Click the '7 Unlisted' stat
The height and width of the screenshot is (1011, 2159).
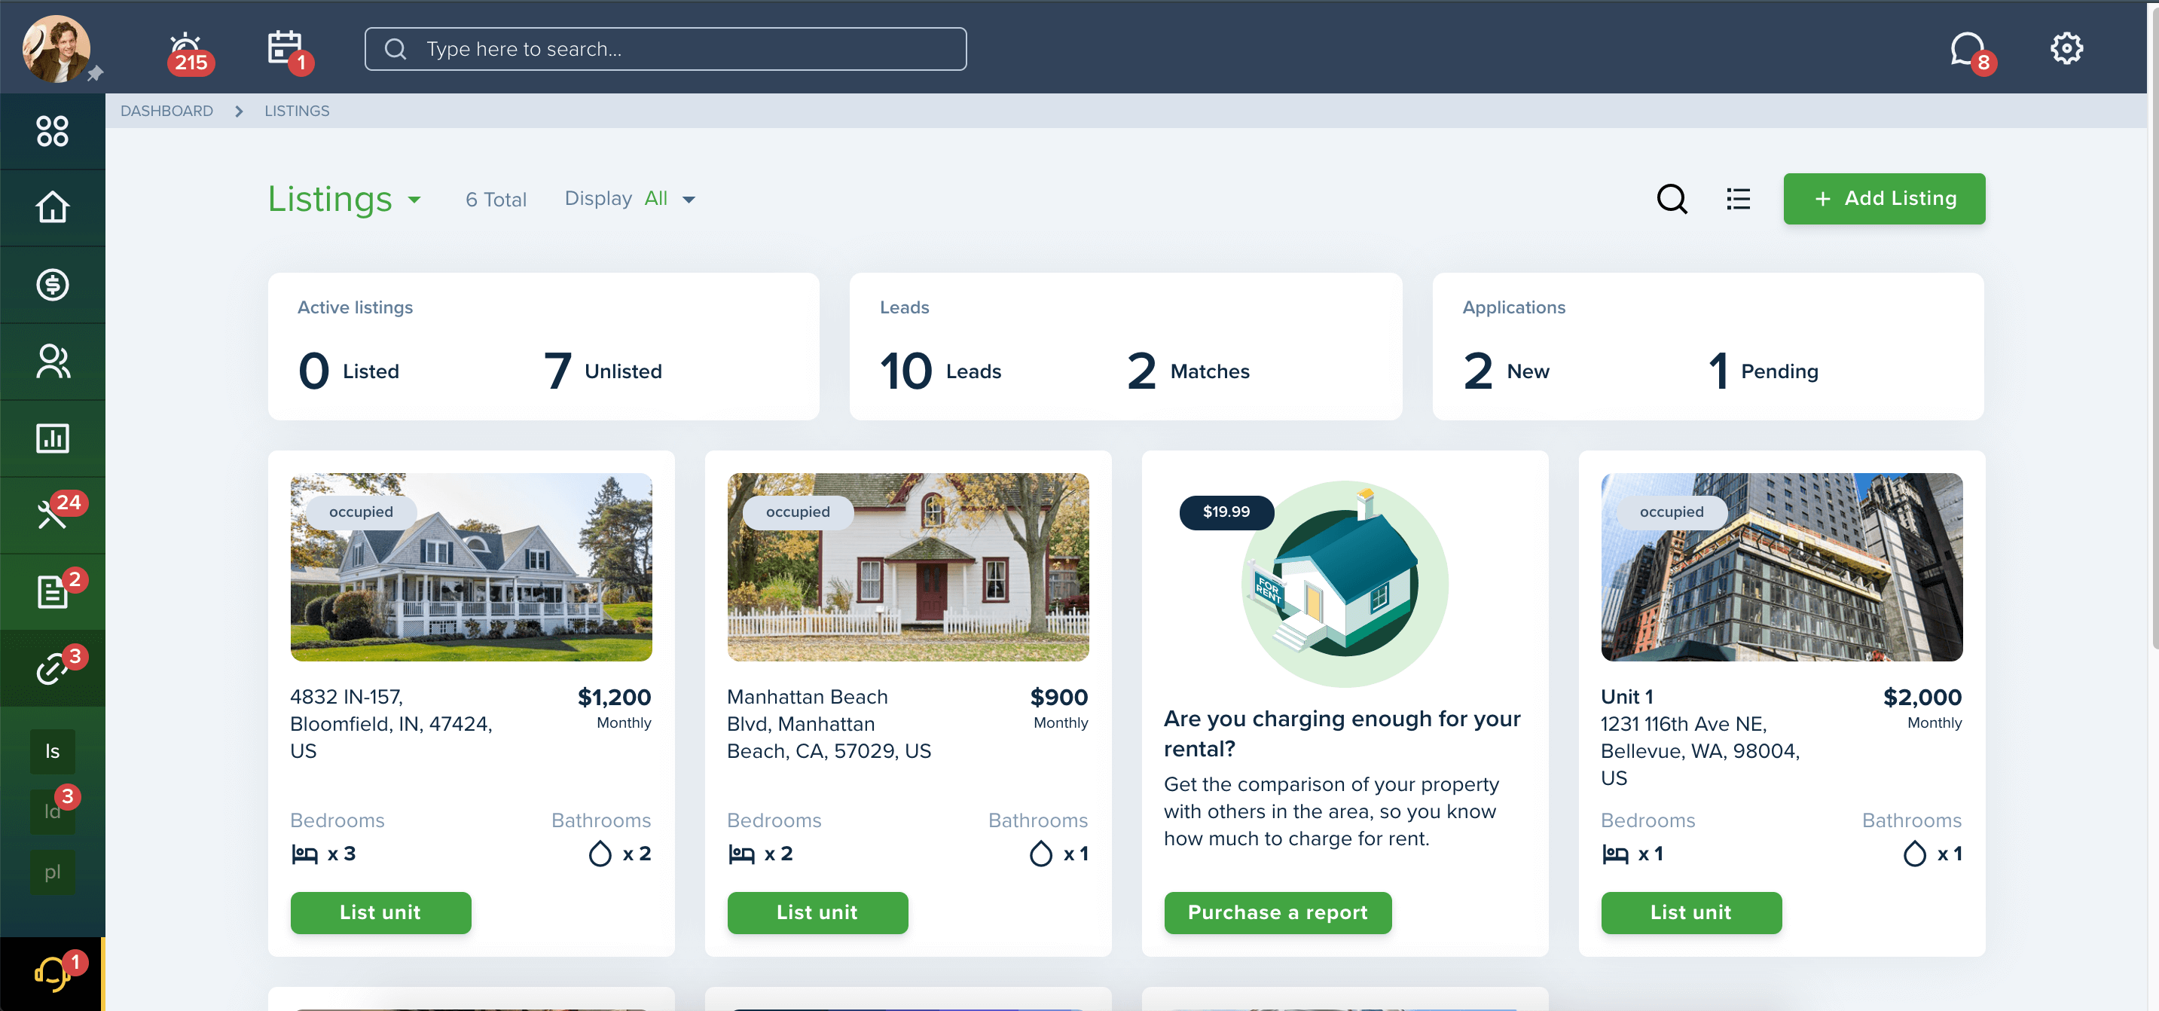tap(603, 371)
